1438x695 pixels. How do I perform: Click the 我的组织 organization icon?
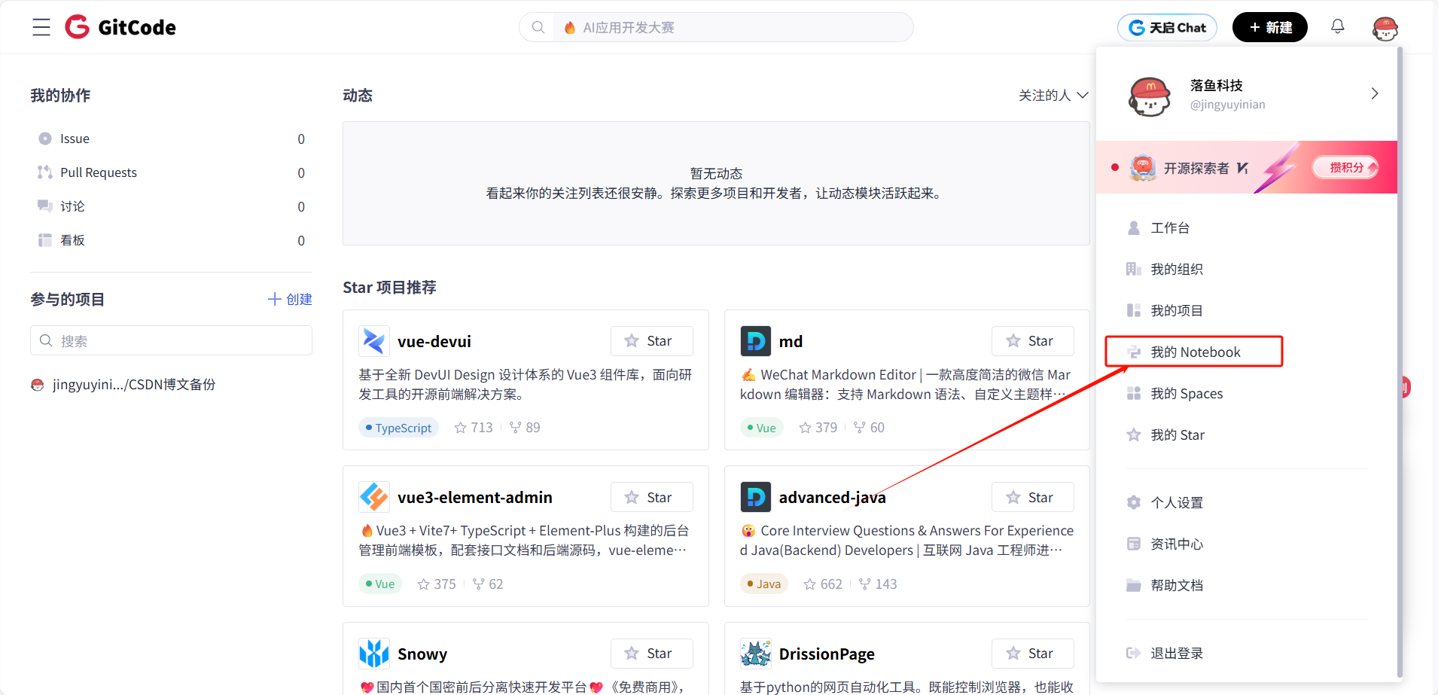coord(1134,269)
